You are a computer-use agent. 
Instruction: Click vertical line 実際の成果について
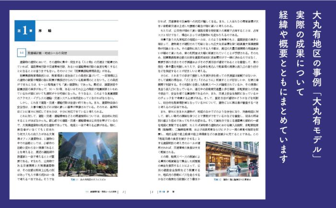click(300, 53)
